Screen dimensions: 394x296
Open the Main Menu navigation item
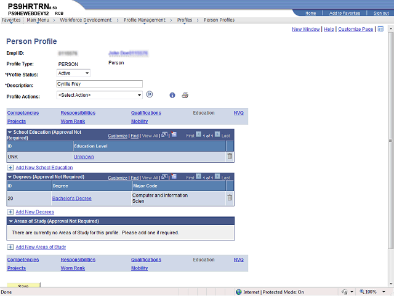coord(38,20)
